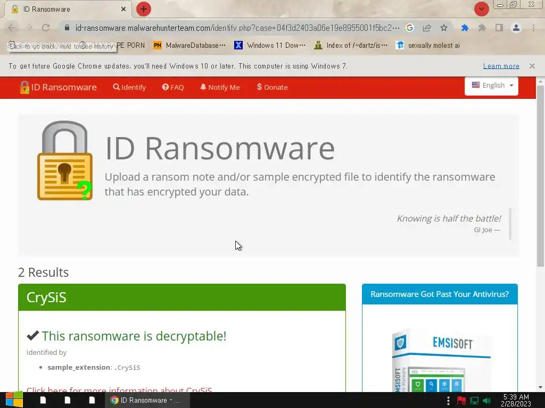This screenshot has width=545, height=408.
Task: Dismiss the Chrome update notification bar
Action: (532, 66)
